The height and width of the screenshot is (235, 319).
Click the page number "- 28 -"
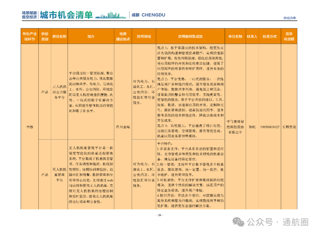coord(159,215)
